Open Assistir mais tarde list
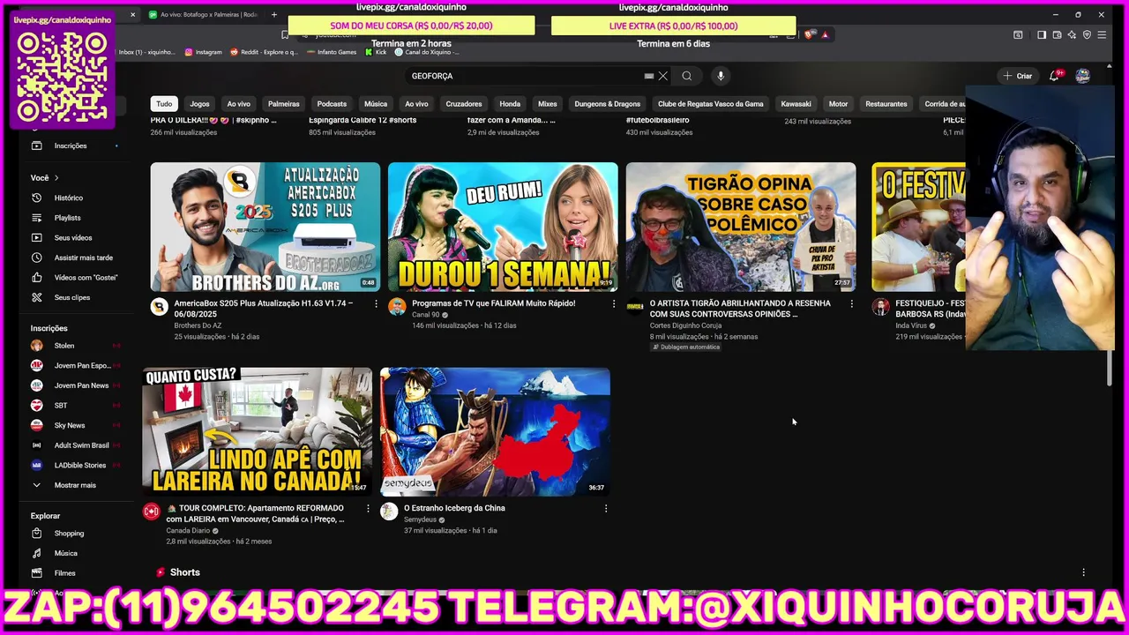1129x635 pixels. (83, 258)
